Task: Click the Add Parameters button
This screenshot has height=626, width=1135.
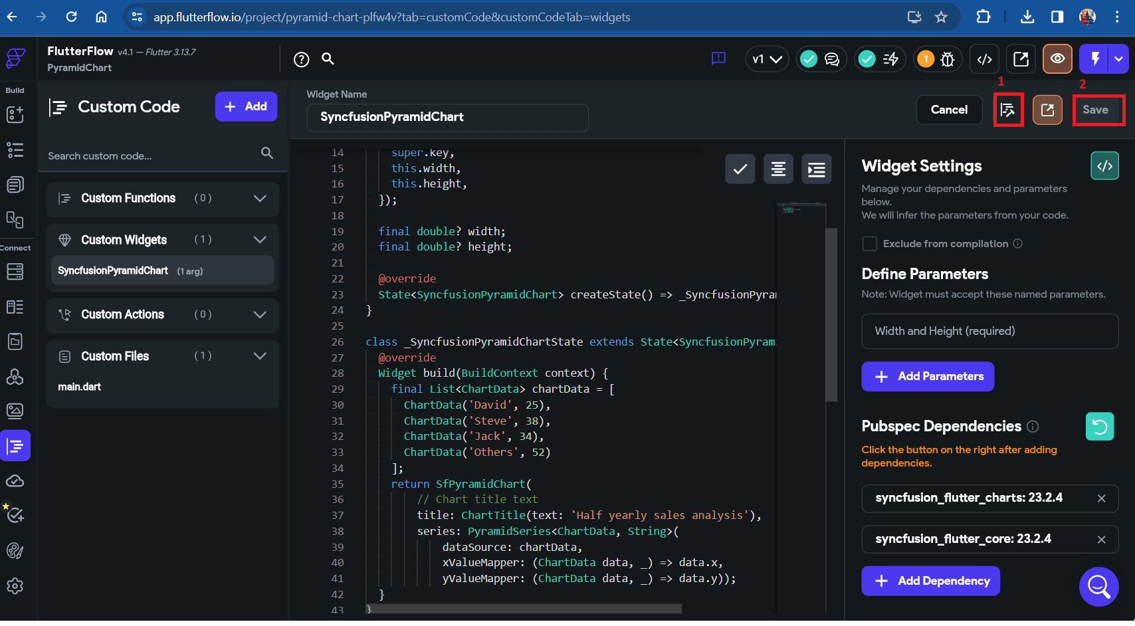Action: tap(928, 377)
